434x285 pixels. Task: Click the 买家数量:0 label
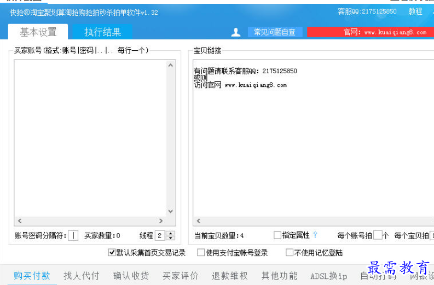102,235
